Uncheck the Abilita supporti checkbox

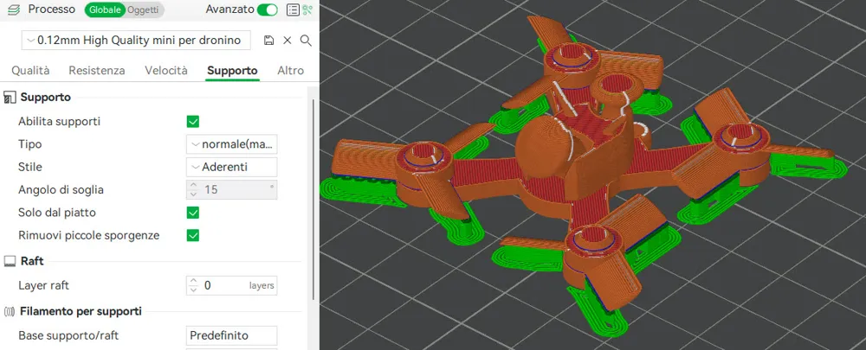pyautogui.click(x=193, y=122)
